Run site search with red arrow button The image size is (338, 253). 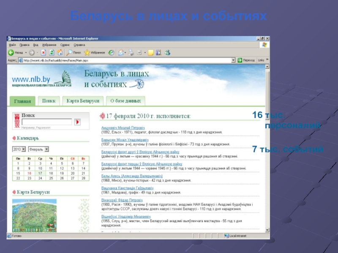77,122
